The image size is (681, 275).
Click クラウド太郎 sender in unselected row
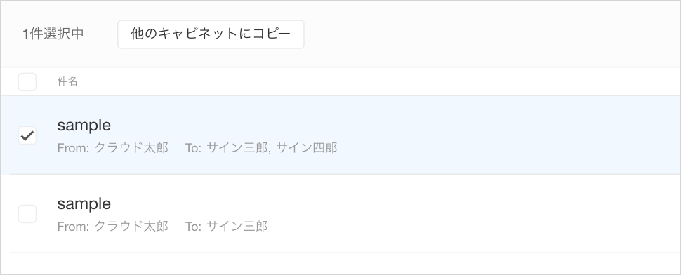click(131, 226)
